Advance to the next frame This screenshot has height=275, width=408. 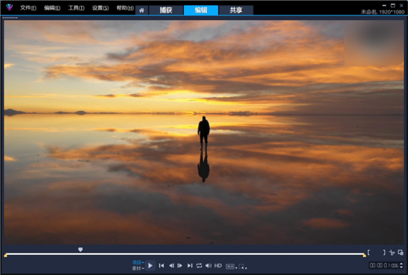[x=180, y=265]
